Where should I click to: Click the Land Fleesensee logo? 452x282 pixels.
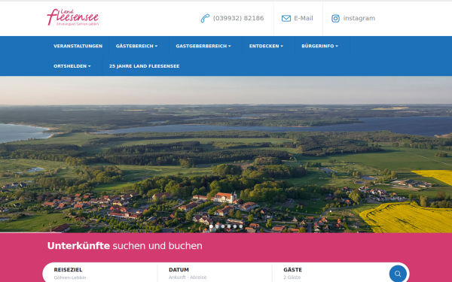[73, 17]
